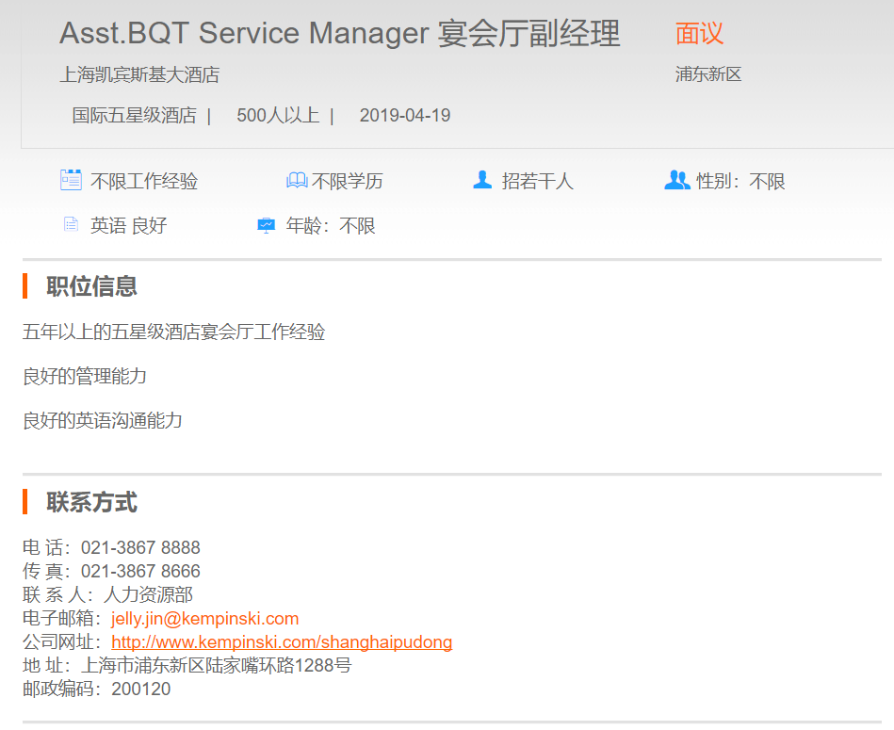Click the company name 上海凯宾斯基大酒店

tap(139, 74)
